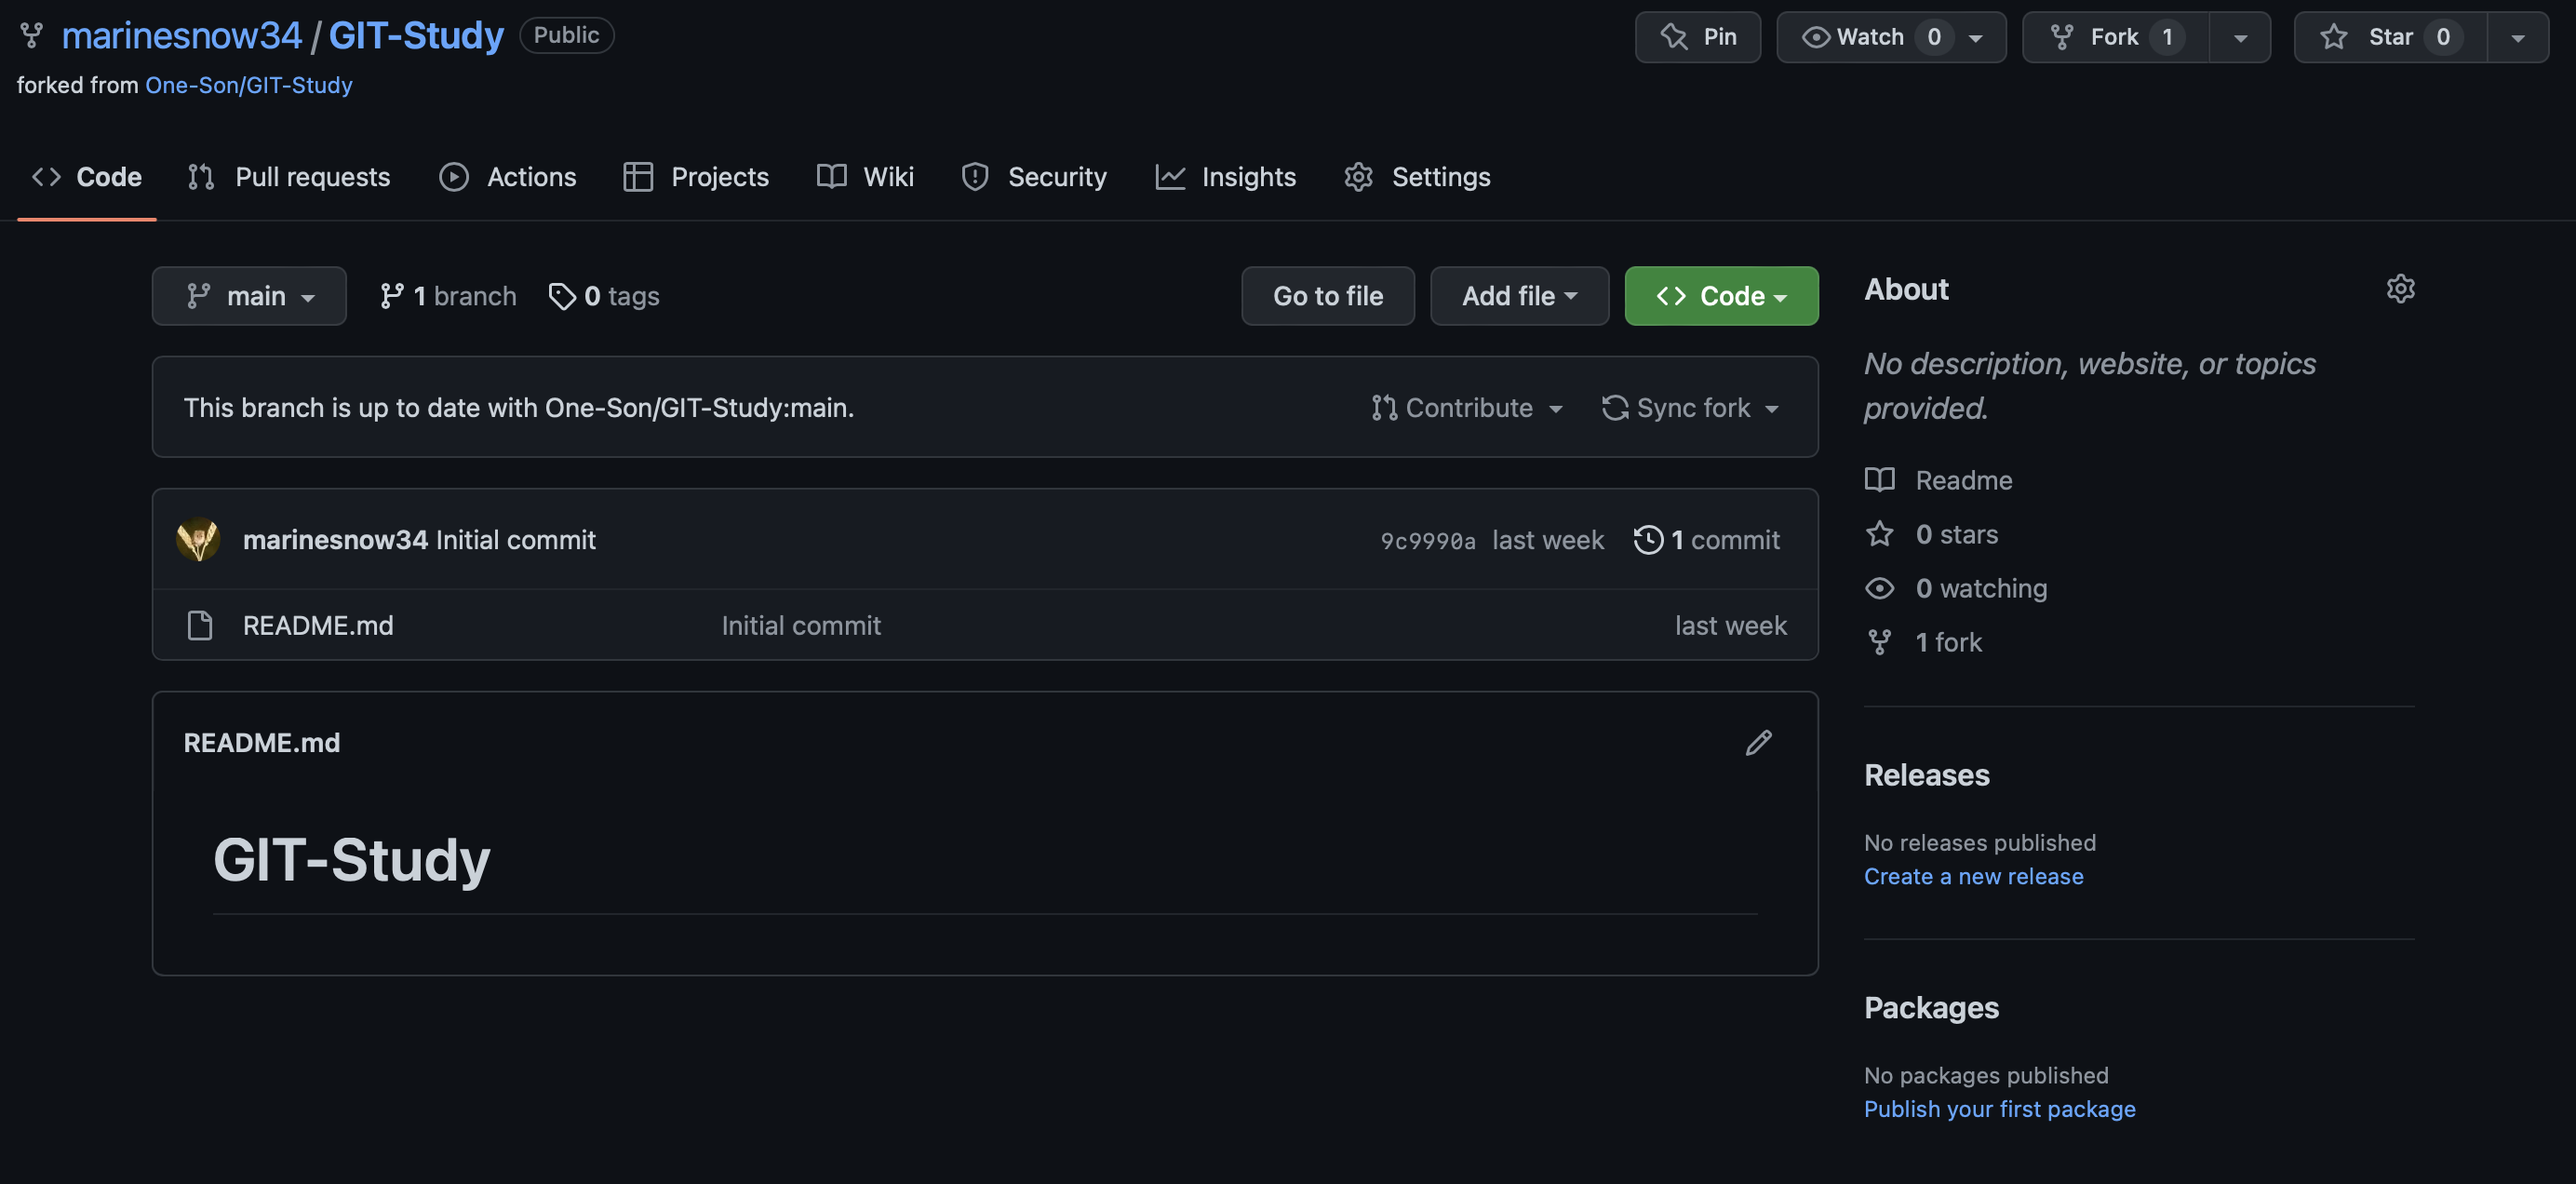
Task: Open the Pull requests tab
Action: [x=289, y=177]
